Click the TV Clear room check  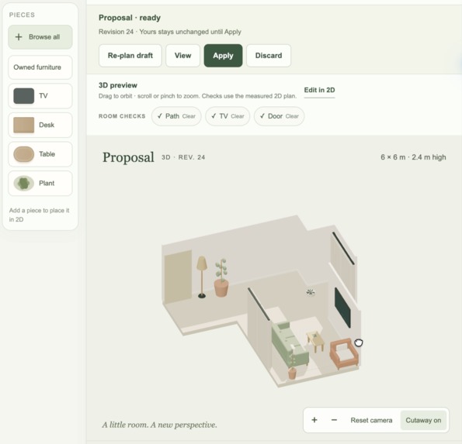(228, 116)
